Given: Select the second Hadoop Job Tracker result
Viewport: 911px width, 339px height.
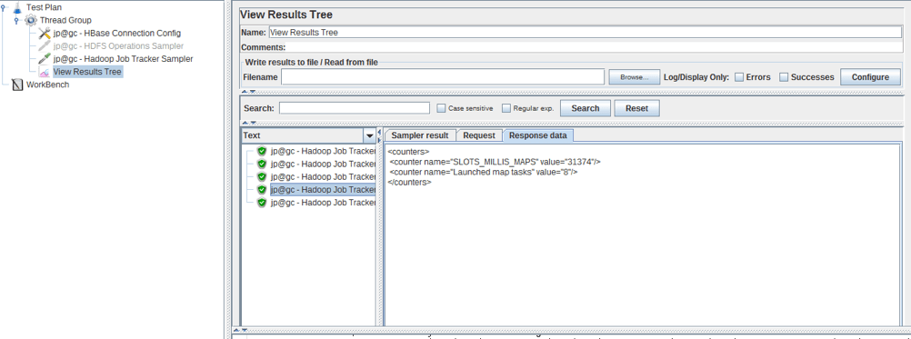Looking at the screenshot, I should [x=323, y=164].
